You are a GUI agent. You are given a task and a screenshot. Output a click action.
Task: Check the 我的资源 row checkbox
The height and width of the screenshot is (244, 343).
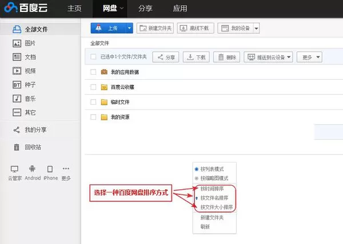93,117
